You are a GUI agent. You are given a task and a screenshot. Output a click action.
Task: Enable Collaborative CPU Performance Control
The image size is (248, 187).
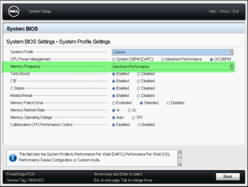point(139,125)
